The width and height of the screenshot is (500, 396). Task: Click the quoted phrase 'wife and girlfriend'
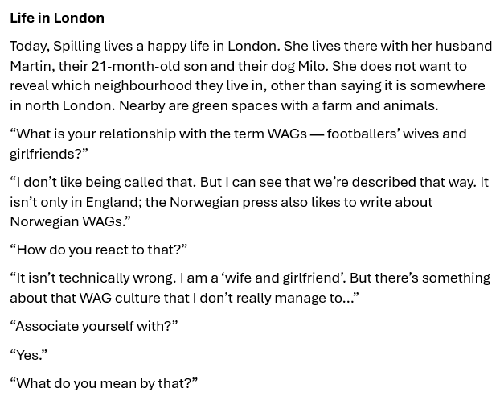coord(282,278)
